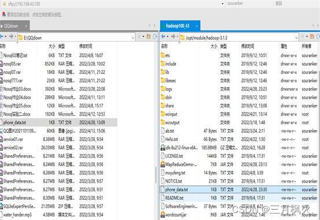Screen dimensions: 320x220
Task: Expand the E:\QQdown path dropdown
Action: pos(133,38)
